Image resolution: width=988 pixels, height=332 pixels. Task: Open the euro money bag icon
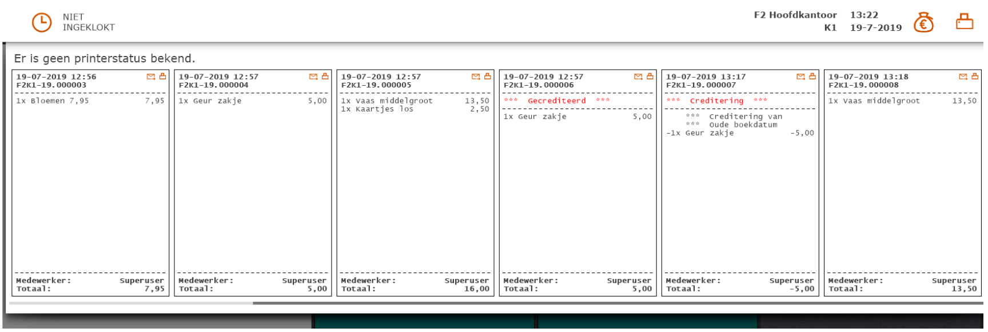pyautogui.click(x=923, y=23)
